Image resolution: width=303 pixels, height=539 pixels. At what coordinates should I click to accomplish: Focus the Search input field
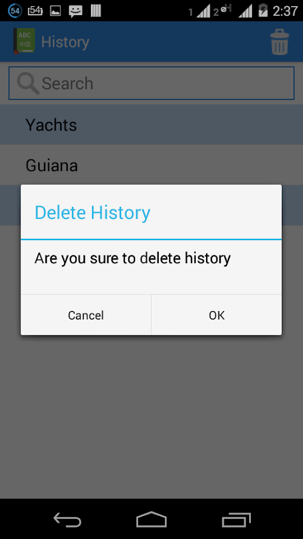click(x=151, y=83)
